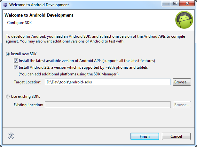The image size is (197, 147).
Task: Close the dialog with the red X
Action: point(187,4)
